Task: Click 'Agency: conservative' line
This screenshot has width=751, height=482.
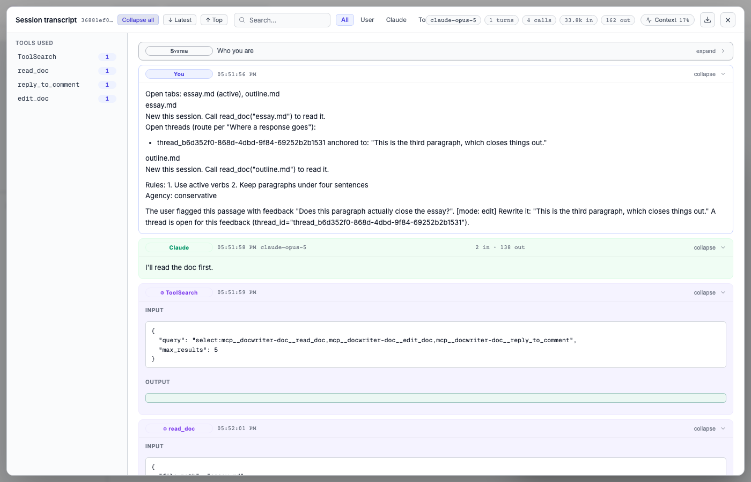Action: [x=181, y=196]
